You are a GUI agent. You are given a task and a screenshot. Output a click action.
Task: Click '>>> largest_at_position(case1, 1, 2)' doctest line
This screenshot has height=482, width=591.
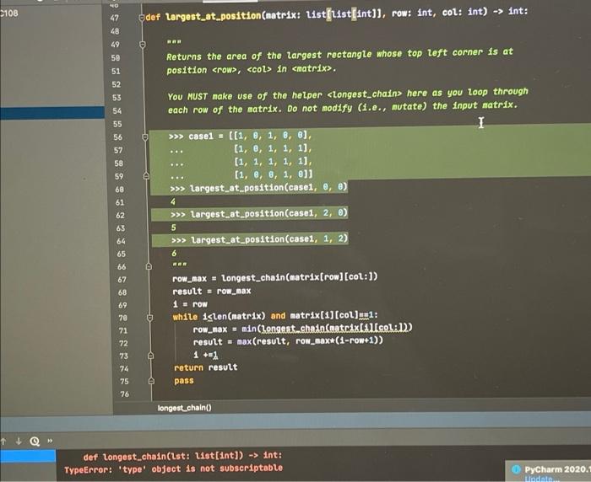point(260,239)
